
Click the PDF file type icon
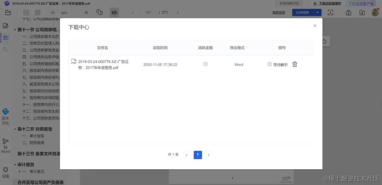click(74, 61)
